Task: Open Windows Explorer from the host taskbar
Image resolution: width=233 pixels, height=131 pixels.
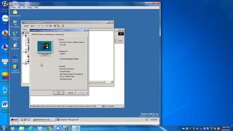Action: (x=22, y=128)
